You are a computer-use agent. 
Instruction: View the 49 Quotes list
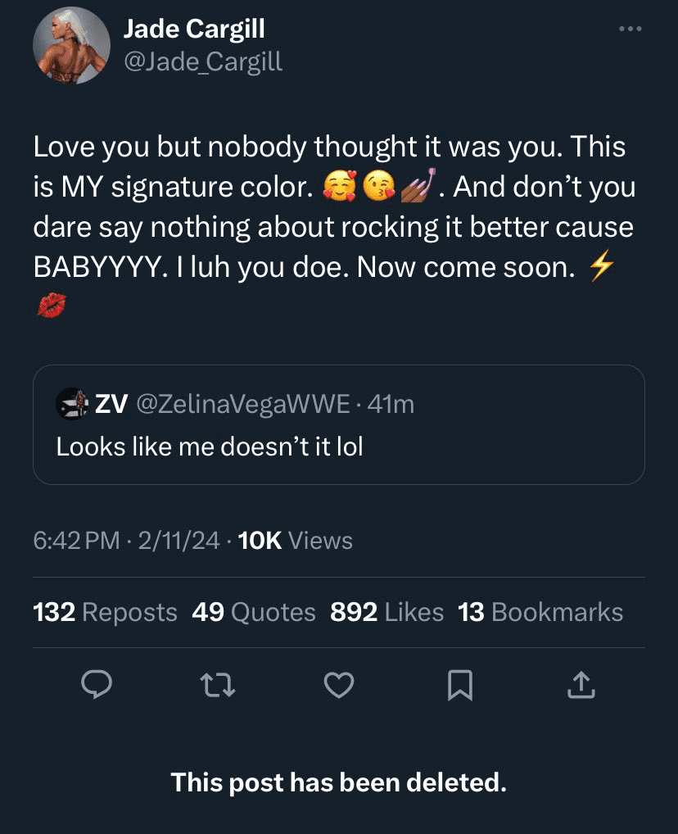click(254, 612)
